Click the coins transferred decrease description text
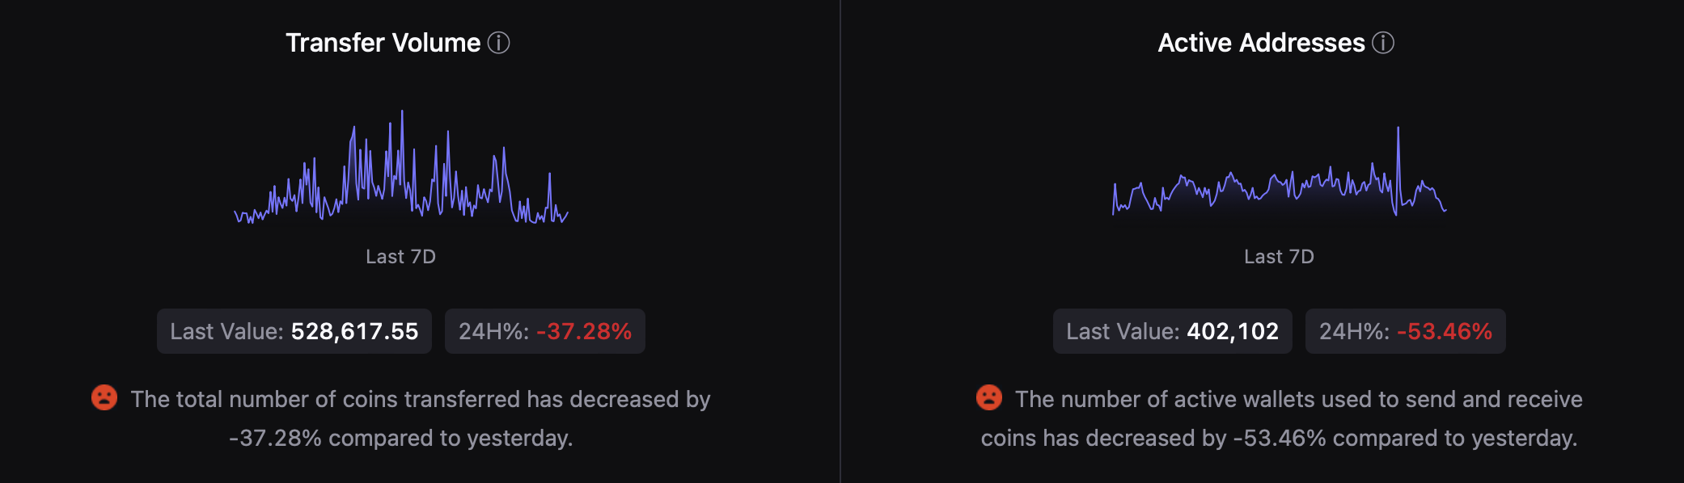This screenshot has width=1684, height=483. [420, 418]
